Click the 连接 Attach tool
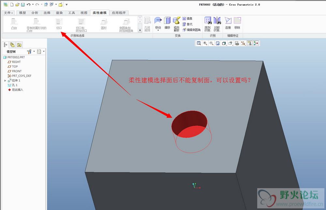 click(228, 23)
